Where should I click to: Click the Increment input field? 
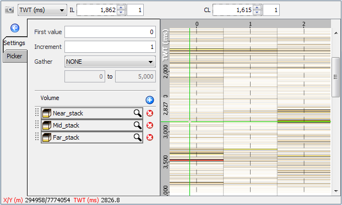[110, 47]
